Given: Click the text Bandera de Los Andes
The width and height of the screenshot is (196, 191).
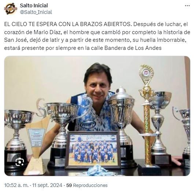Looking at the screenshot, I should tap(133, 48).
